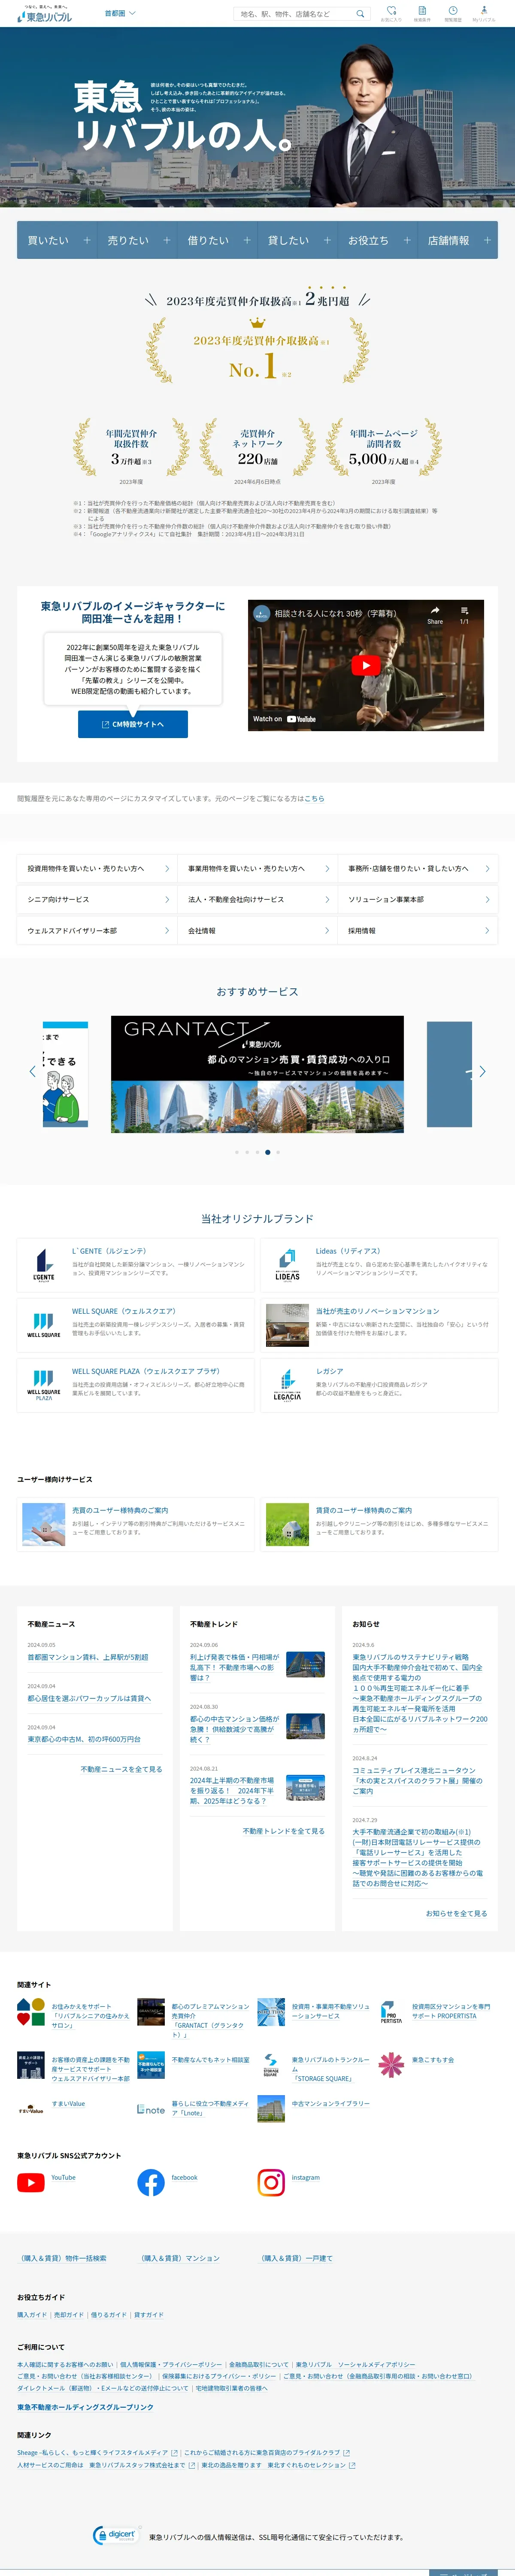Click 不動産トレンドを全て見る
515x2576 pixels.
(284, 1831)
